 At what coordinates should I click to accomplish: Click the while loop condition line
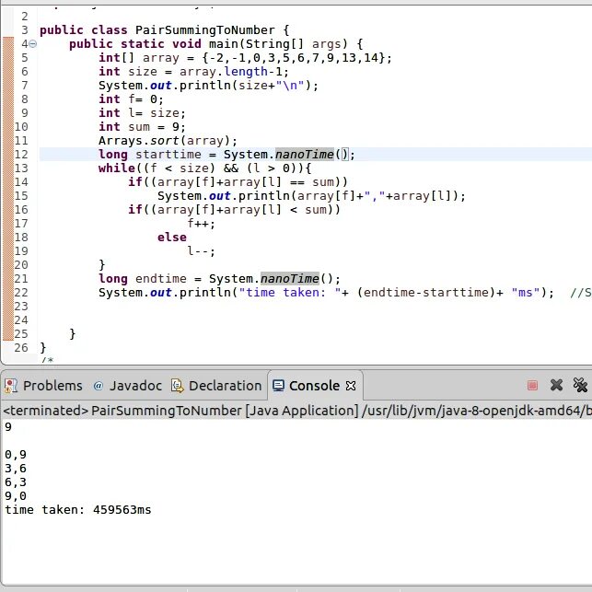205,168
